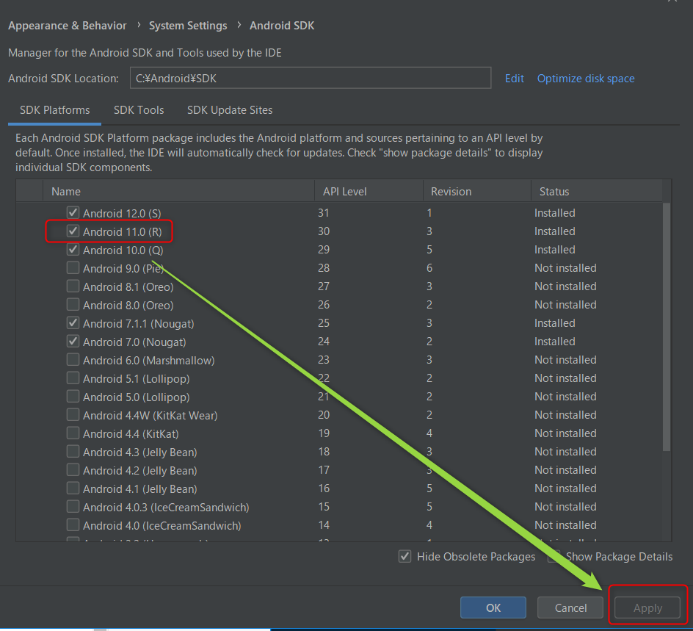Select the Android 9.0 (Pie) row name

coord(123,268)
